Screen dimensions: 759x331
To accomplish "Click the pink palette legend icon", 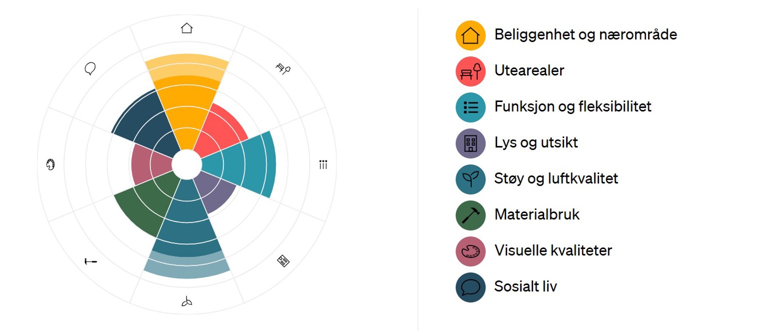I will click(470, 251).
